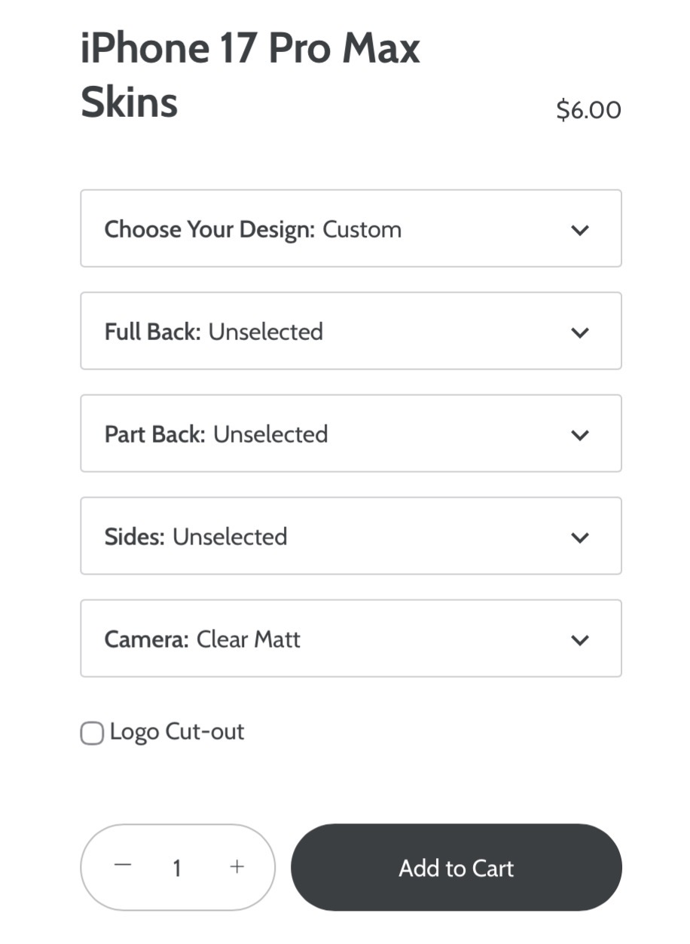Click the Full Back chevron arrow
The width and height of the screenshot is (690, 944).
click(579, 333)
